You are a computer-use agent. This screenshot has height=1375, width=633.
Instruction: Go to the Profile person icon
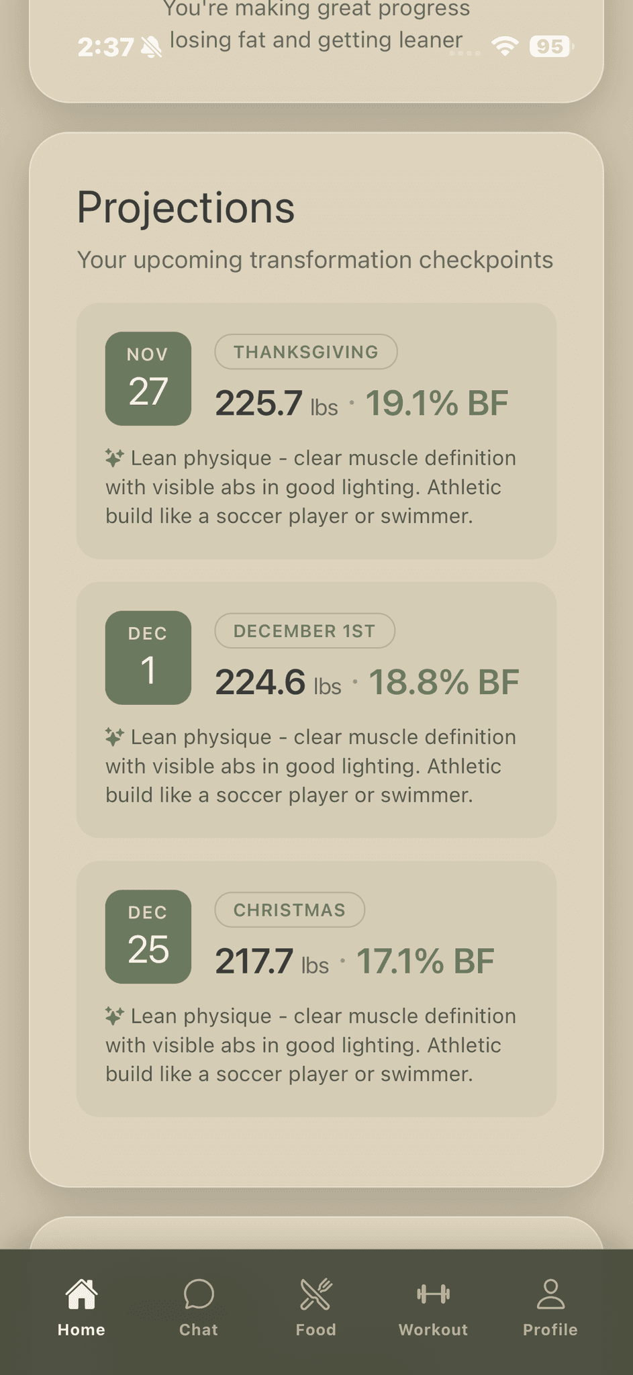coord(550,1294)
